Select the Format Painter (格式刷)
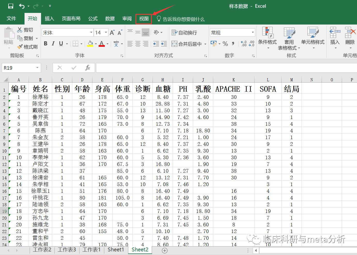 [x=27, y=47]
